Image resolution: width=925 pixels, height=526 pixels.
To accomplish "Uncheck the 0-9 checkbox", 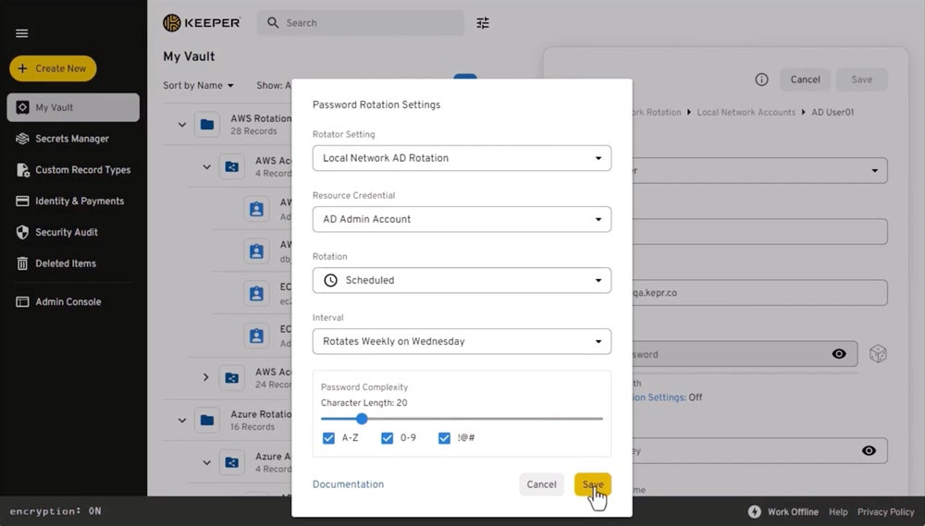I will pos(387,438).
